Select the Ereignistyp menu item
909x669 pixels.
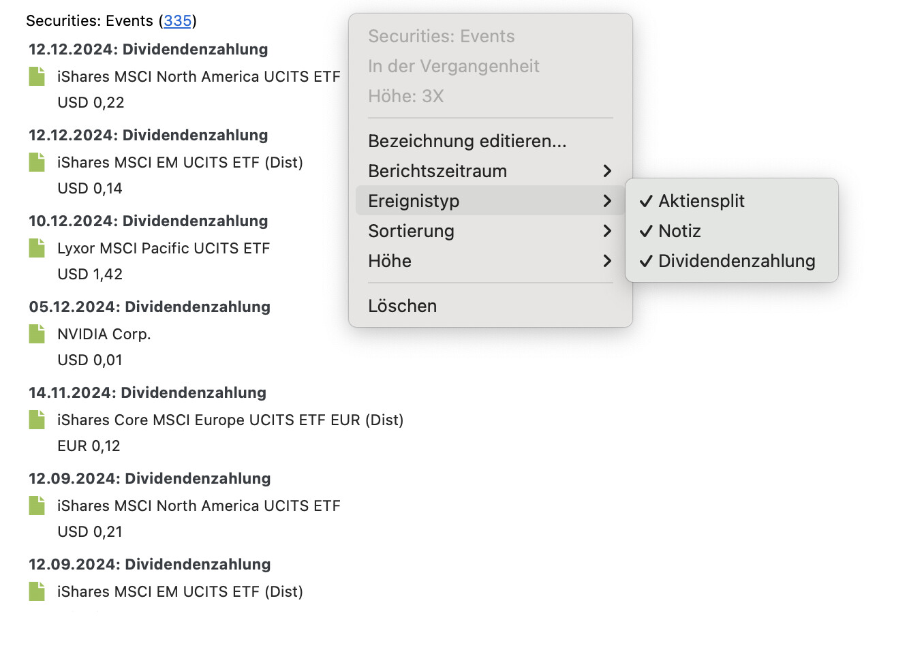tap(490, 201)
